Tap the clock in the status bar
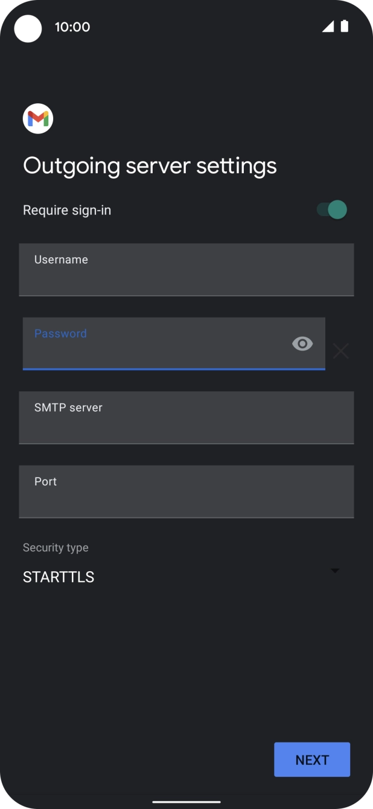 (72, 27)
